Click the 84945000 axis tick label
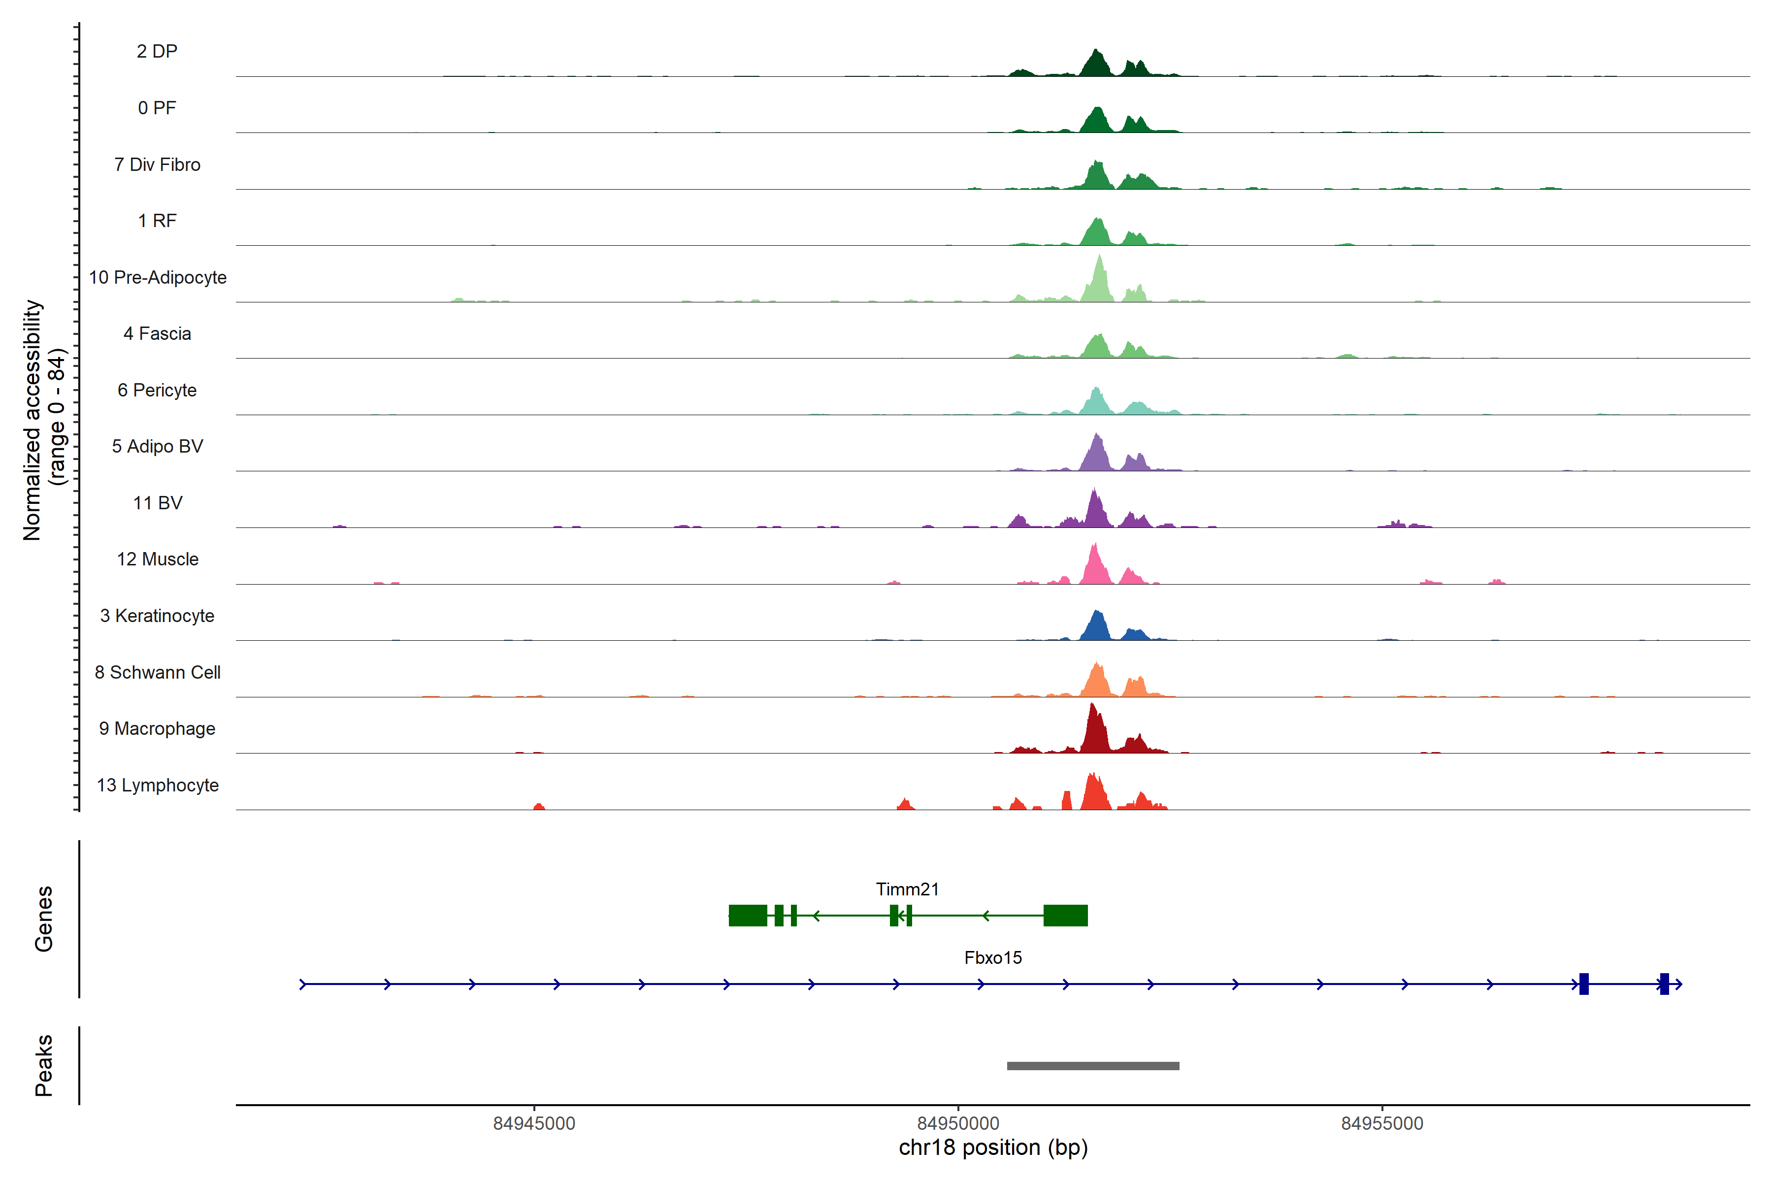This screenshot has height=1182, width=1773. [534, 1123]
